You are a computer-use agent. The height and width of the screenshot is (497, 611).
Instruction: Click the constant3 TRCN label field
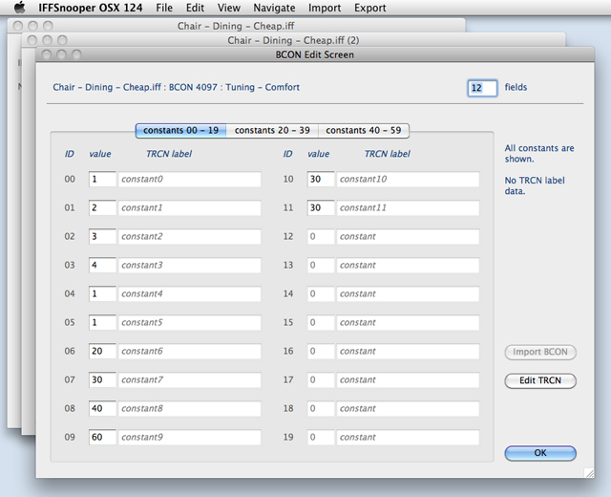[x=189, y=265]
